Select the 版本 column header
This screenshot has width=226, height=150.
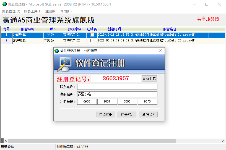tap(53, 29)
